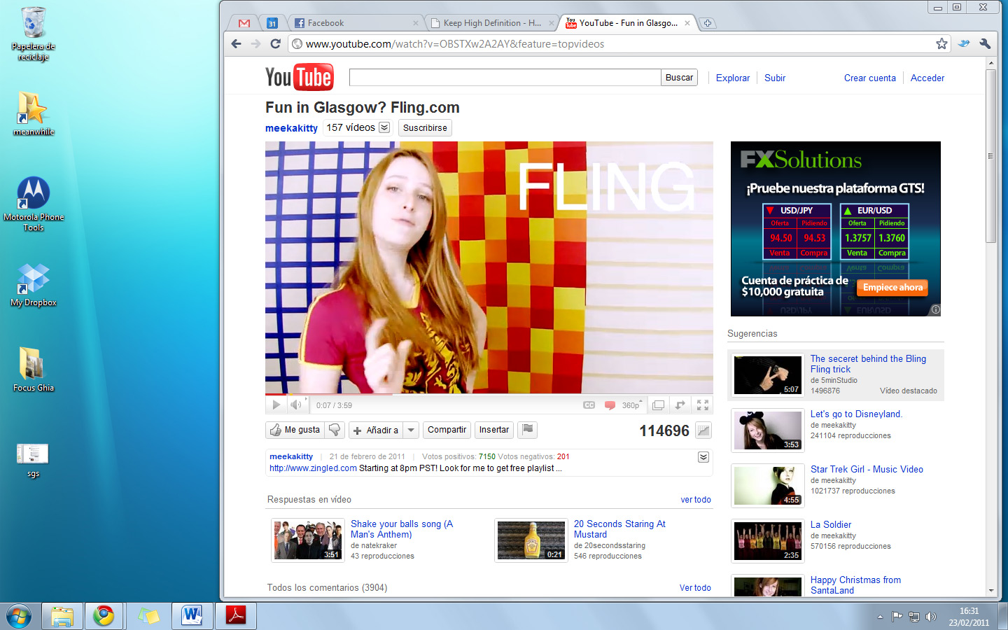Click the YouTube logo
The width and height of the screenshot is (1008, 630).
[x=299, y=77]
